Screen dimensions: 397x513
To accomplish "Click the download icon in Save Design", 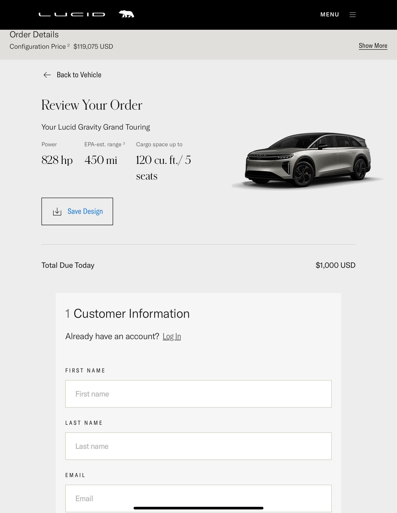I will click(57, 212).
